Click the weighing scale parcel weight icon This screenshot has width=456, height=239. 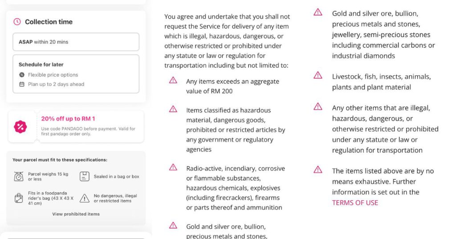click(x=19, y=177)
